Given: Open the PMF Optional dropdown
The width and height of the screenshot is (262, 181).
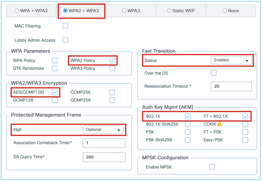Looking at the screenshot, I should (103, 130).
